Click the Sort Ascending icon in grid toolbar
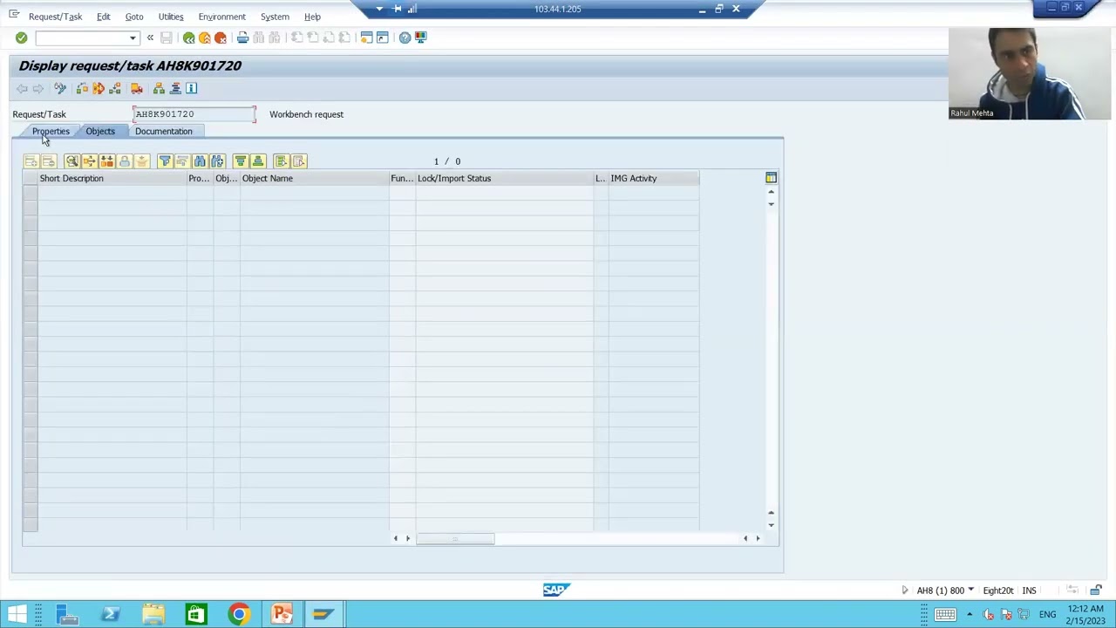This screenshot has height=628, width=1116. point(240,161)
